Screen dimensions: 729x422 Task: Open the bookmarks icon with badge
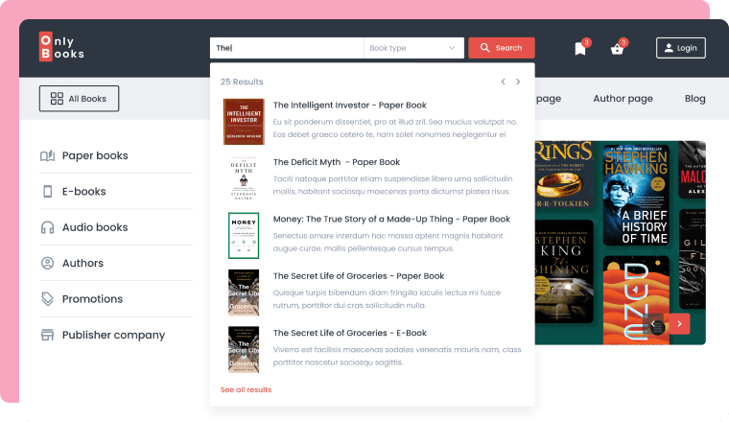(581, 47)
